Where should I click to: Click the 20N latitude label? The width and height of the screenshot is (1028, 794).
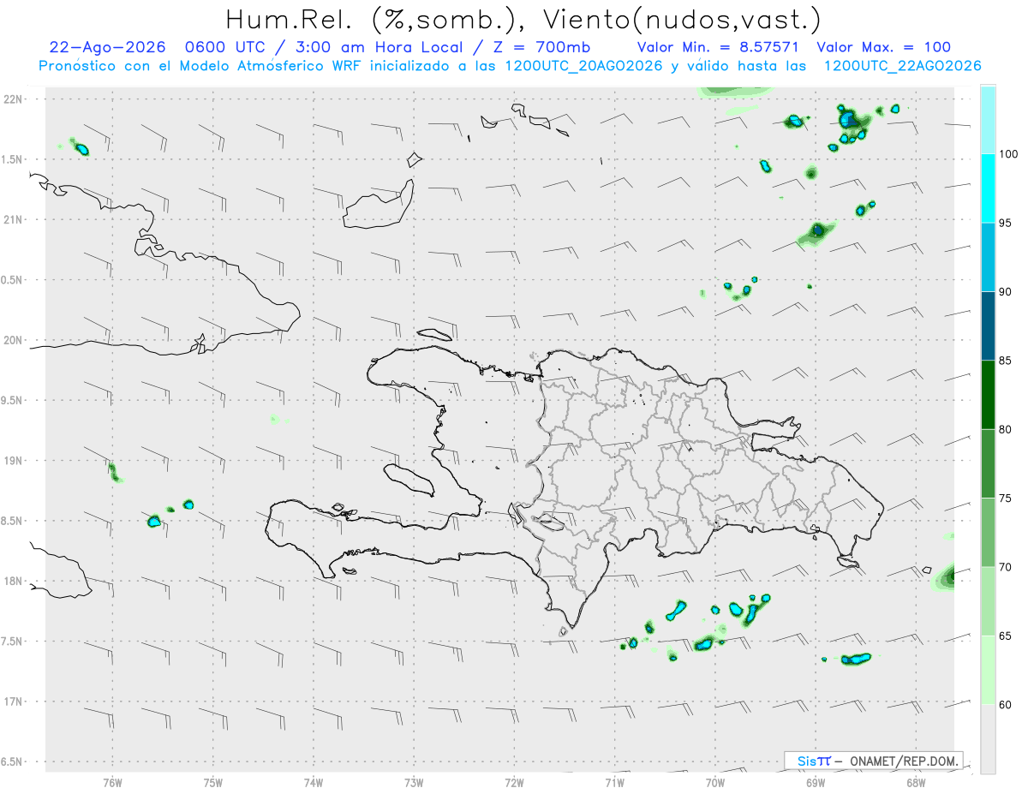(x=15, y=340)
